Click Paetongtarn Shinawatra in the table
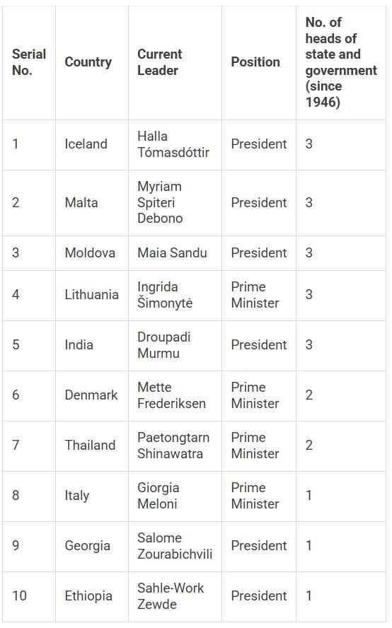 tap(173, 446)
